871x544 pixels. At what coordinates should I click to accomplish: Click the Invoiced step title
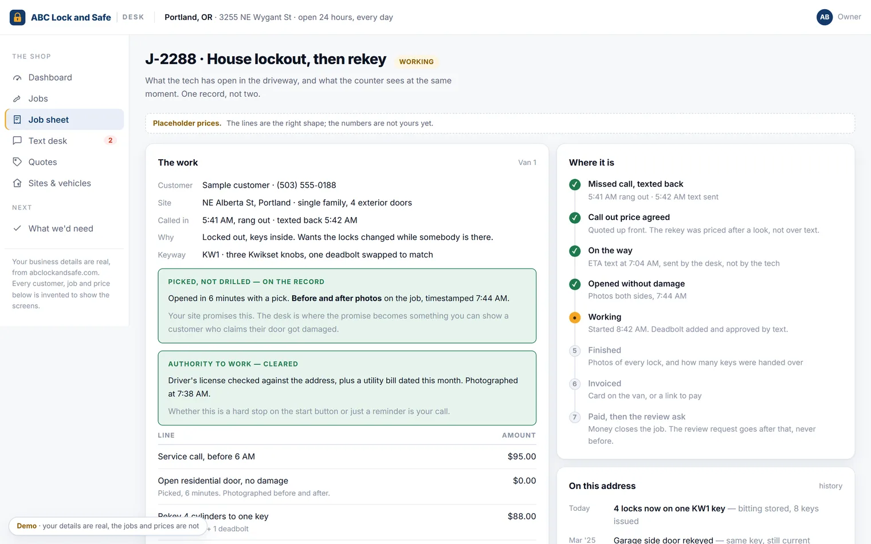[605, 383]
